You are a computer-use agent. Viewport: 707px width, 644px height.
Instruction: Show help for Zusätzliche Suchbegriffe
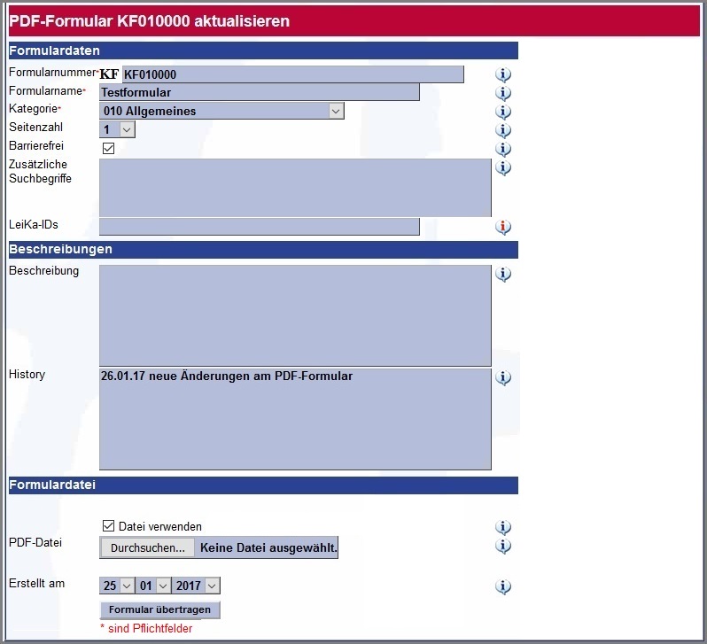(503, 167)
